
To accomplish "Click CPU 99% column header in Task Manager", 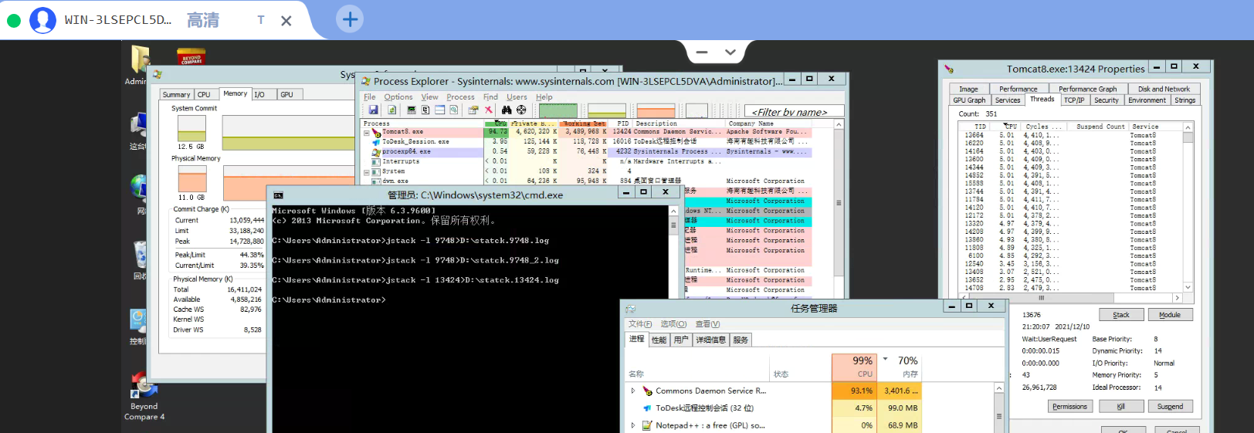I will (x=853, y=367).
